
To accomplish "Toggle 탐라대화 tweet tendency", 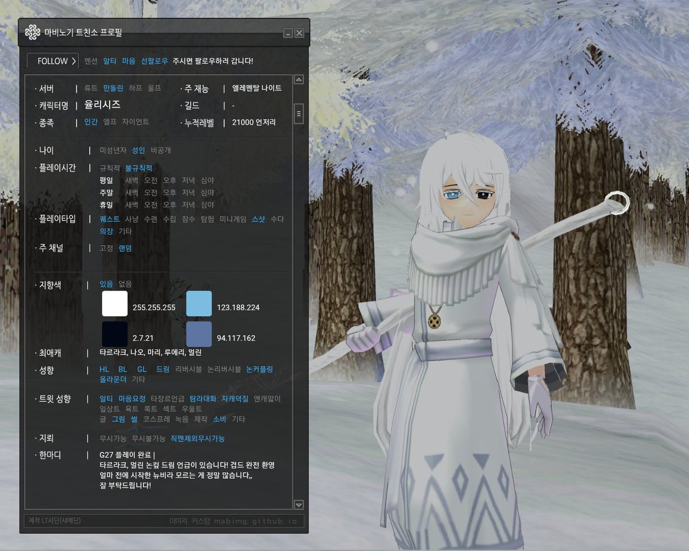I will point(203,398).
